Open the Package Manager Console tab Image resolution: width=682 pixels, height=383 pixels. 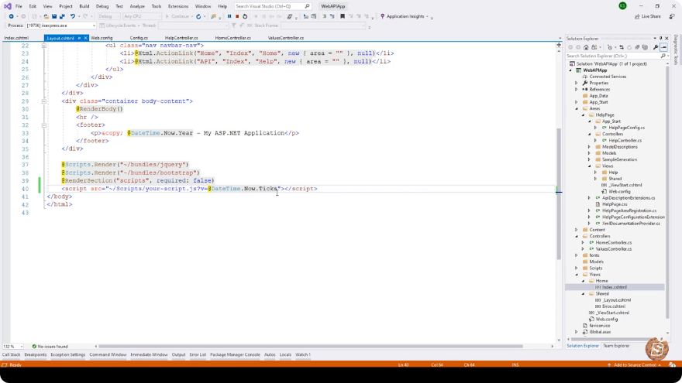click(235, 355)
